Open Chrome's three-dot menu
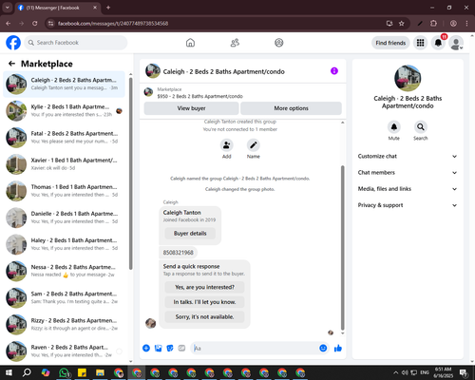475x380 pixels. pos(466,24)
